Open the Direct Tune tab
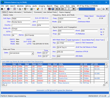 point(99,40)
